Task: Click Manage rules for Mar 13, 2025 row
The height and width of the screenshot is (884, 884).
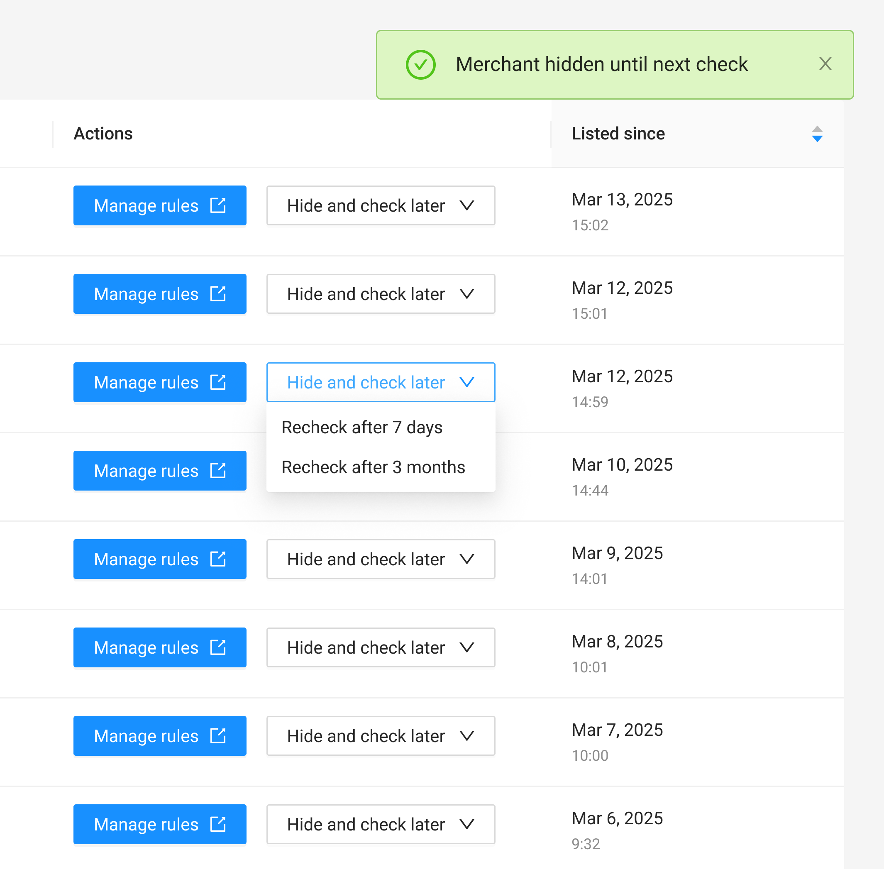Action: click(160, 205)
